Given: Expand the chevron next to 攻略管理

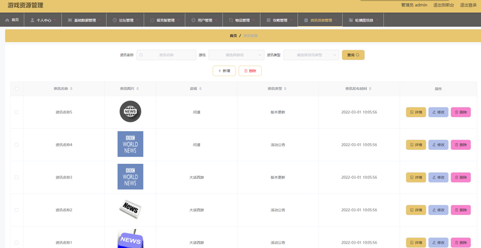Looking at the screenshot, I should point(291,20).
